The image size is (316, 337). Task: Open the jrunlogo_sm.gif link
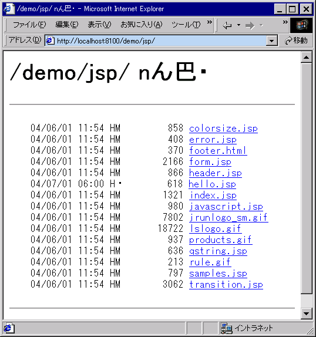pyautogui.click(x=228, y=218)
